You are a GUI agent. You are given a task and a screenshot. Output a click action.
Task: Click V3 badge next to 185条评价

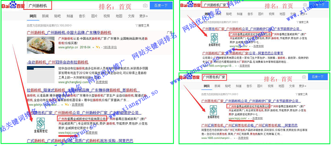point(98,47)
